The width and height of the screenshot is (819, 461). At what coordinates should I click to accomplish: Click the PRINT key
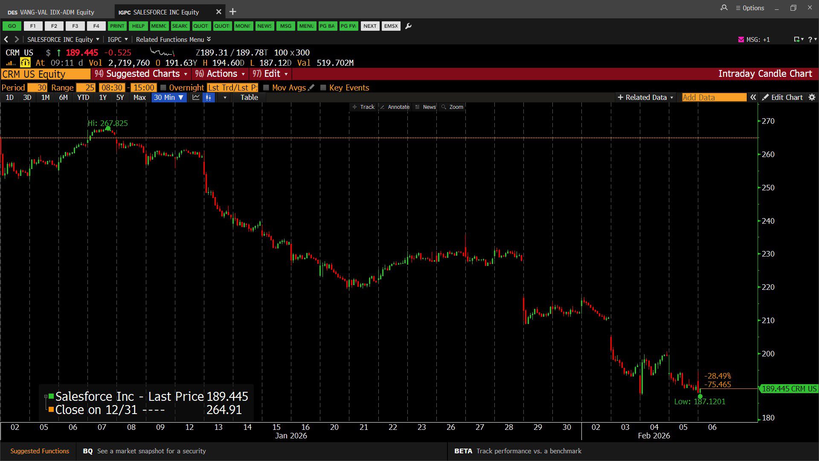pyautogui.click(x=117, y=26)
